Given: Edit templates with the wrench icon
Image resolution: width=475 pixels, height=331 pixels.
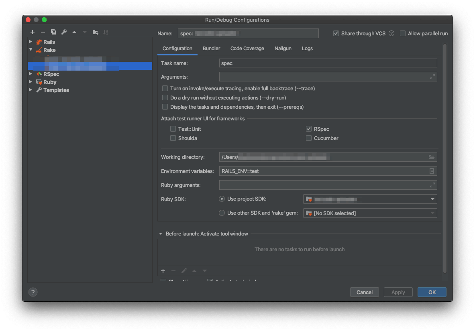Looking at the screenshot, I should pyautogui.click(x=64, y=32).
